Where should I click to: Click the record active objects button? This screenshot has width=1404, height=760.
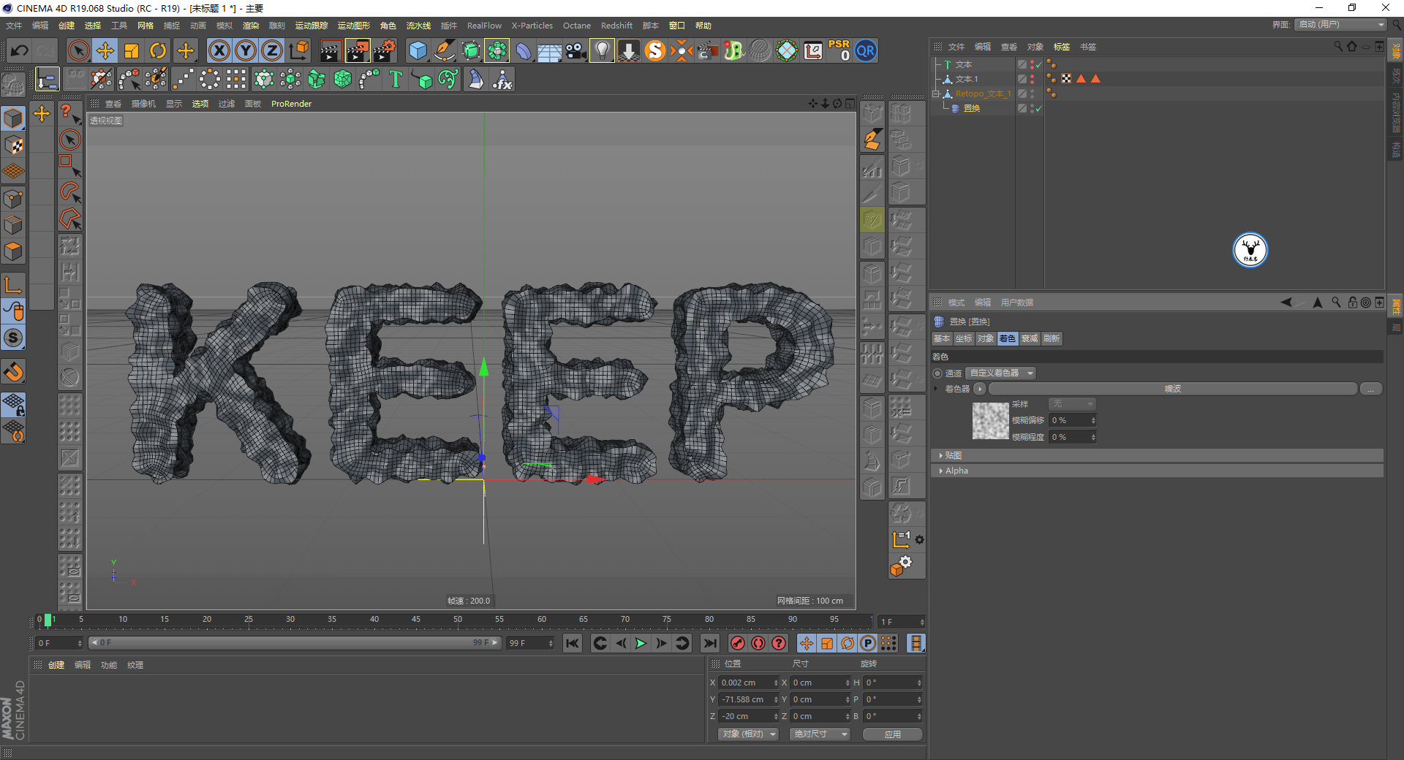(738, 643)
